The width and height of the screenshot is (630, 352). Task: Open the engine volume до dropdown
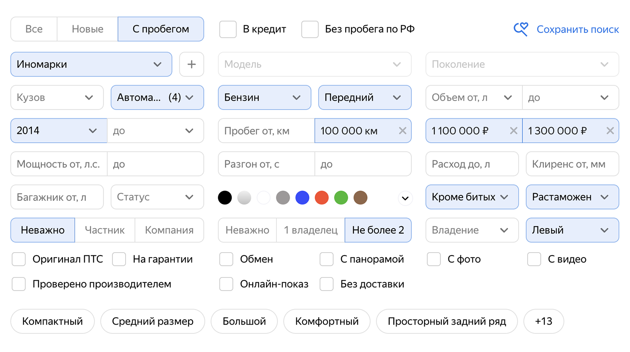pos(571,98)
